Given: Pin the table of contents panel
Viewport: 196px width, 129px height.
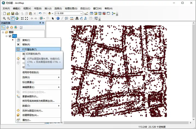Looking at the screenshot, I should 40,23.
